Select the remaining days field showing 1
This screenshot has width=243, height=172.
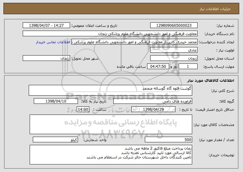coord(188,67)
